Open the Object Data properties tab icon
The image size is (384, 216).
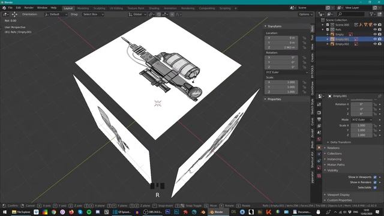[319, 167]
